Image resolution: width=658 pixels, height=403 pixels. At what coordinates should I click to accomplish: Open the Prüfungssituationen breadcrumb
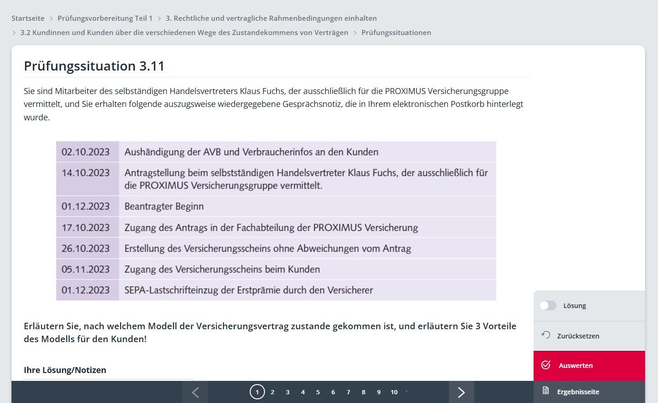tap(396, 33)
